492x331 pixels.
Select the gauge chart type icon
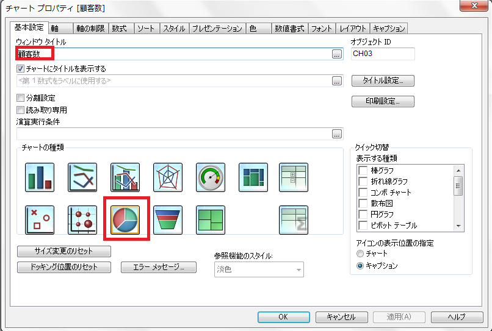211,177
